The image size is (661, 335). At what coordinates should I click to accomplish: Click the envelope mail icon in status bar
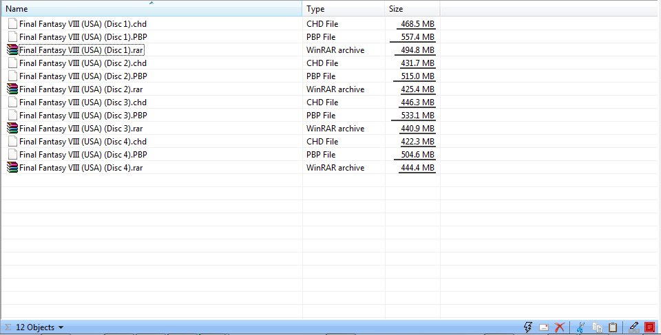[544, 327]
